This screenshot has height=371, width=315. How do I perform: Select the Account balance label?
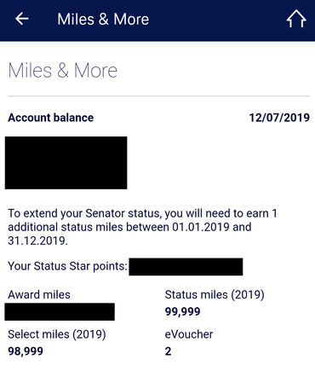click(51, 118)
